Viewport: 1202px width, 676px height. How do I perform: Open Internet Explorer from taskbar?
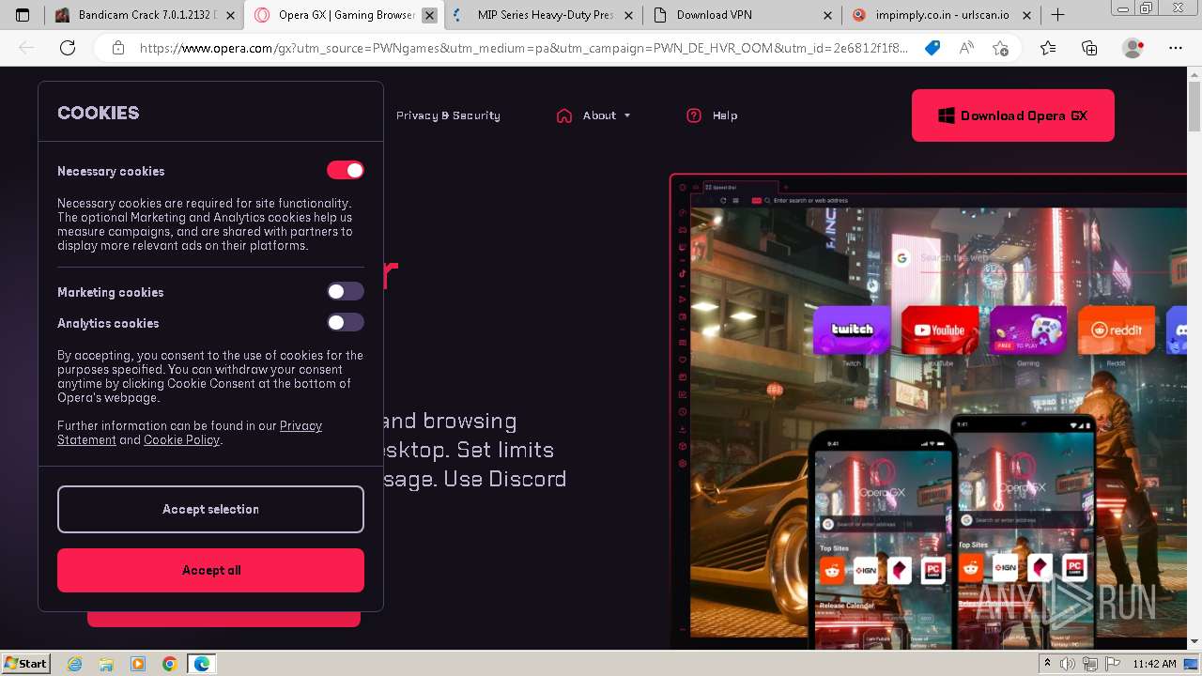75,664
